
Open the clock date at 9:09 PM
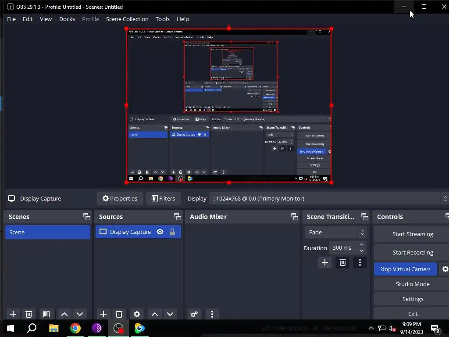(411, 328)
